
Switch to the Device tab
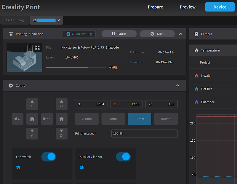click(x=220, y=7)
